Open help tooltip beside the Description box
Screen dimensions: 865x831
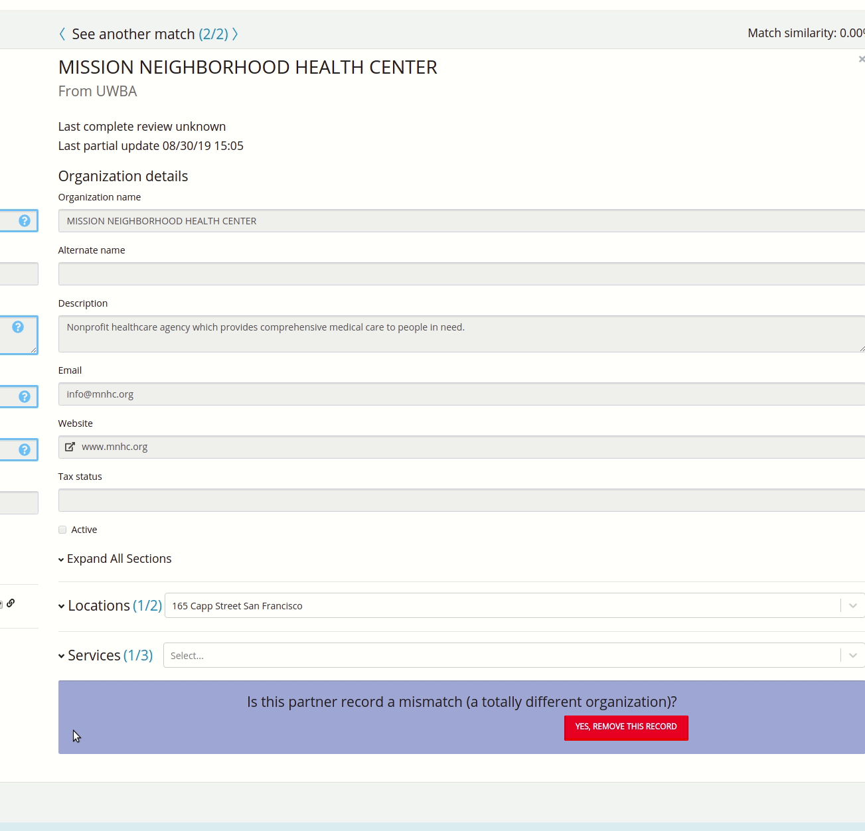[x=18, y=325]
